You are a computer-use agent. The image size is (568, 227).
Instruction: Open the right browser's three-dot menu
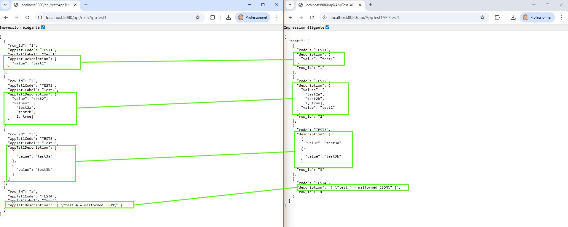[561, 17]
